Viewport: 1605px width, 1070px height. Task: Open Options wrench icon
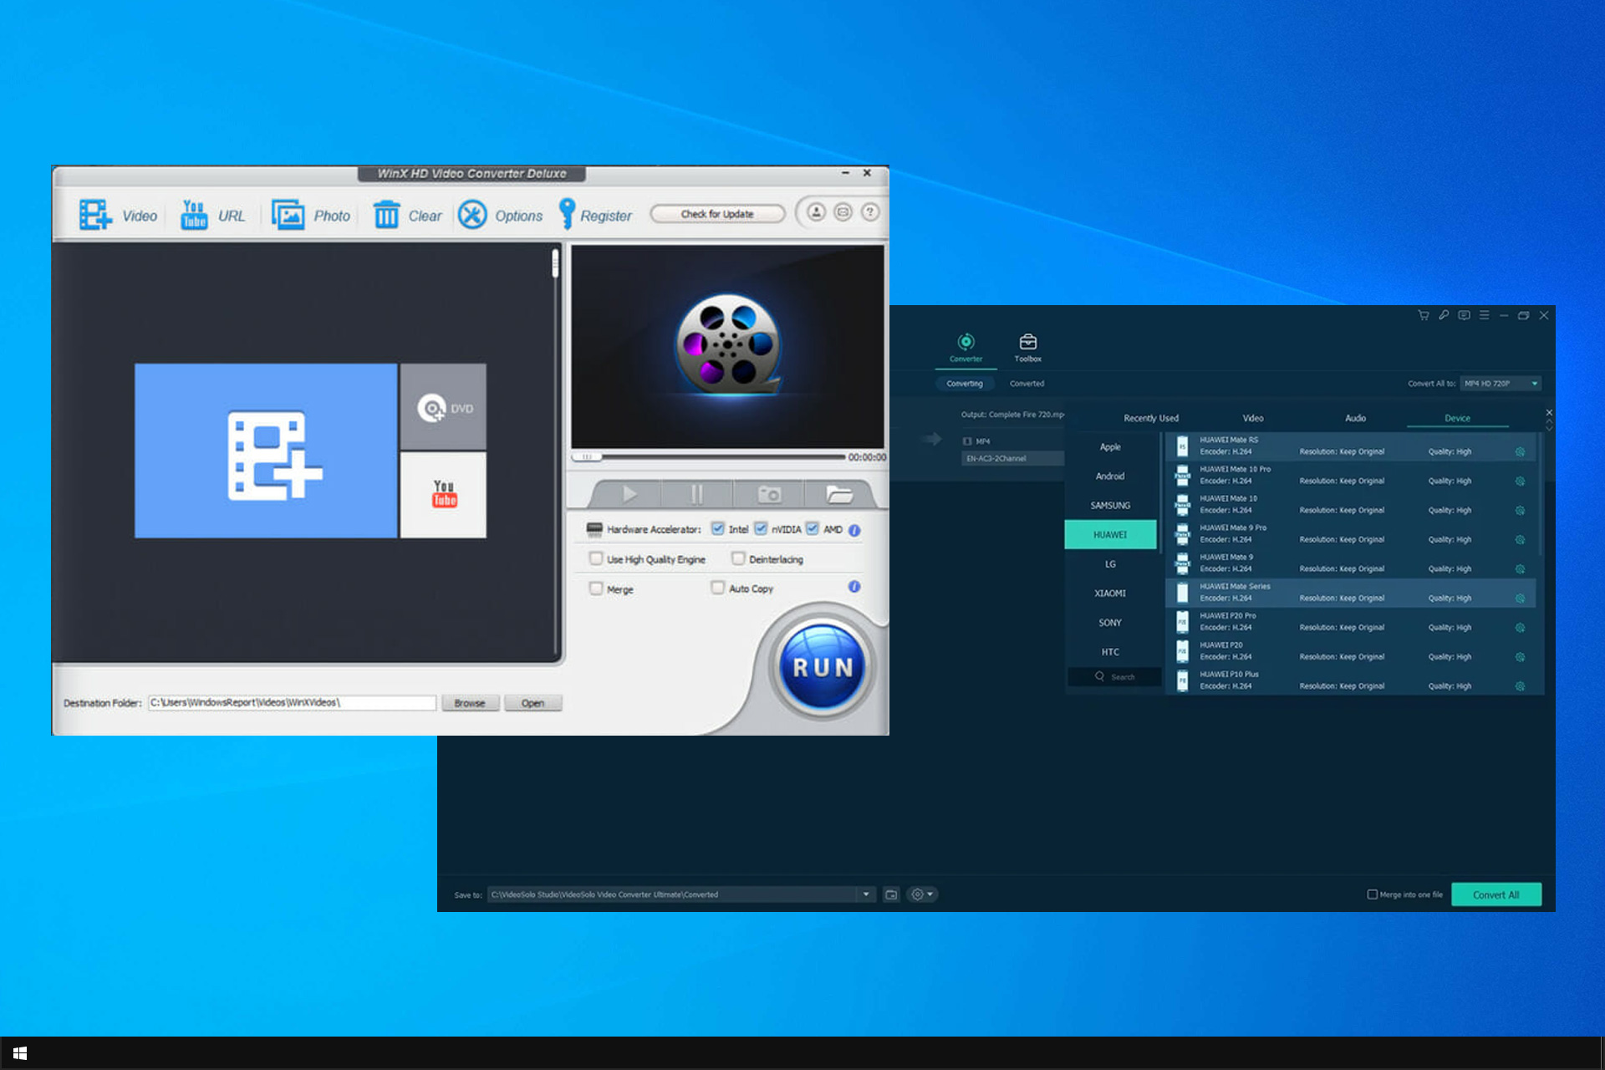point(472,215)
